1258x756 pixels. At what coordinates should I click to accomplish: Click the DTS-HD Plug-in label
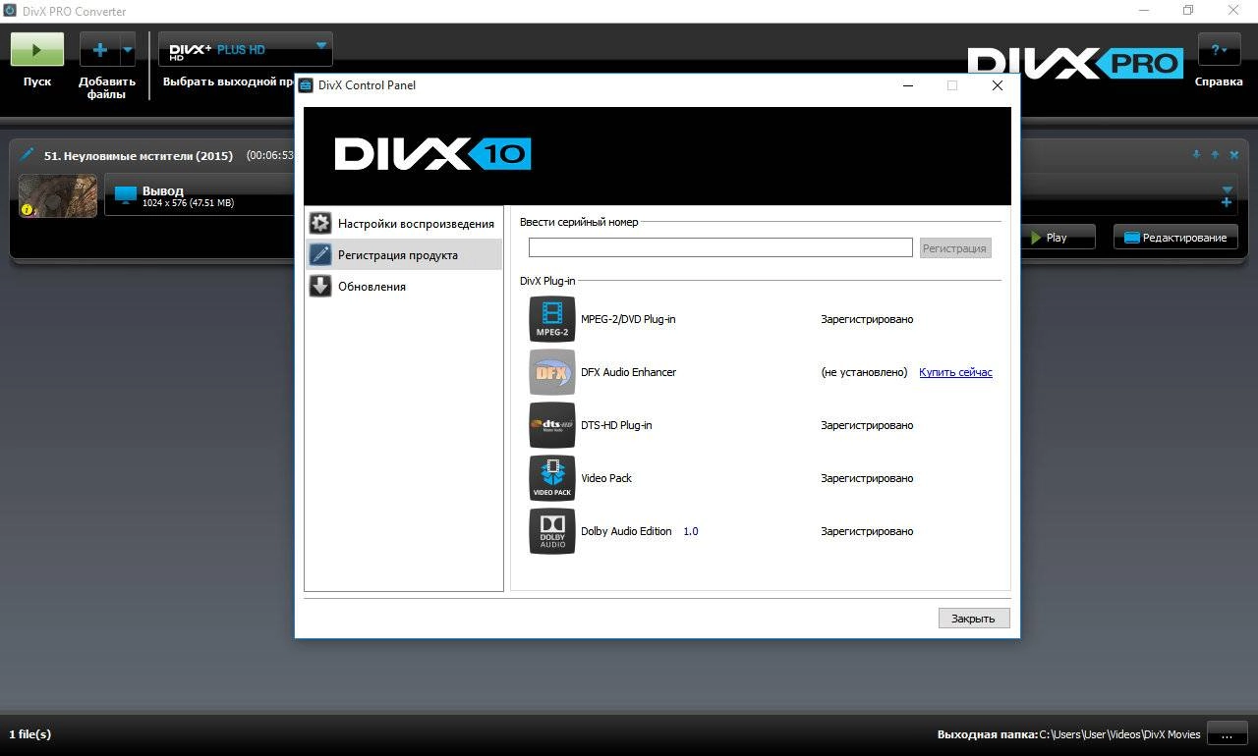pos(616,425)
